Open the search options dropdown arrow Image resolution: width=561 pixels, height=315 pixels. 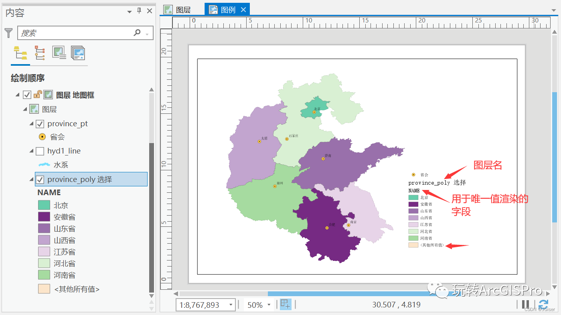pyautogui.click(x=147, y=34)
